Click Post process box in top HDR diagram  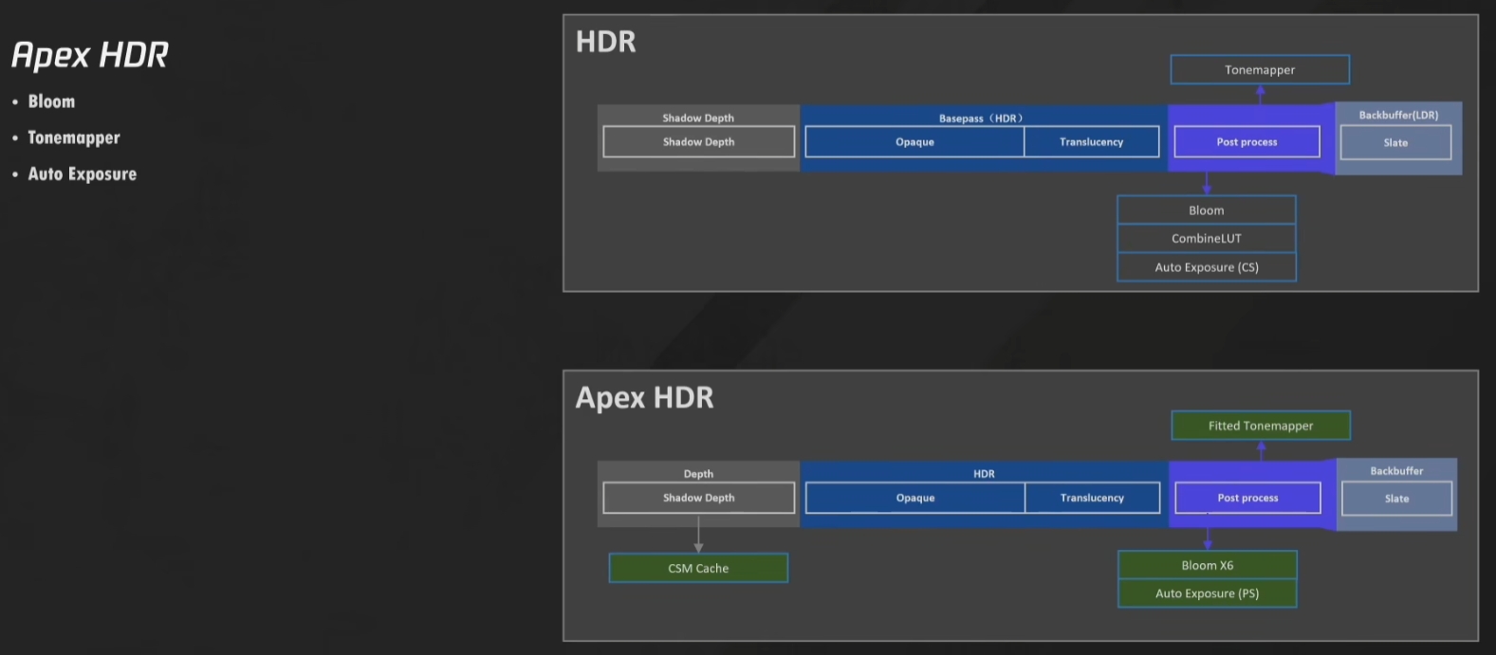1247,141
